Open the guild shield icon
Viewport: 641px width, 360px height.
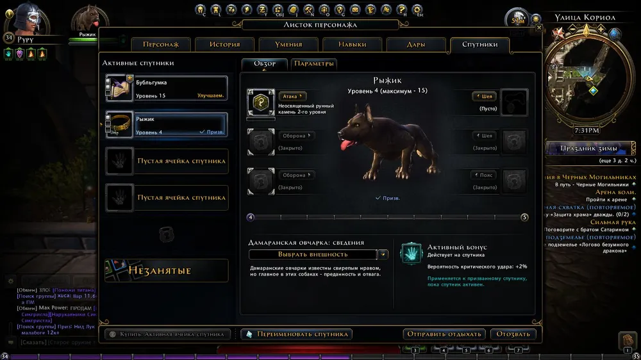click(x=340, y=10)
